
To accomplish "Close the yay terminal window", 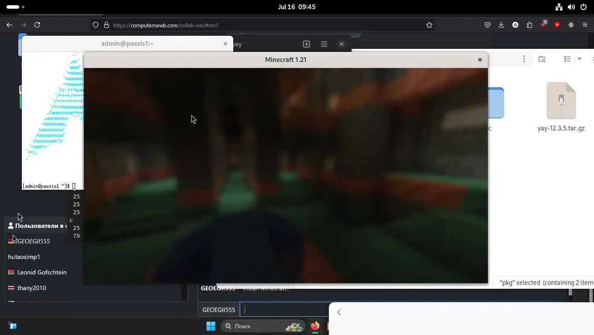I will [x=342, y=44].
